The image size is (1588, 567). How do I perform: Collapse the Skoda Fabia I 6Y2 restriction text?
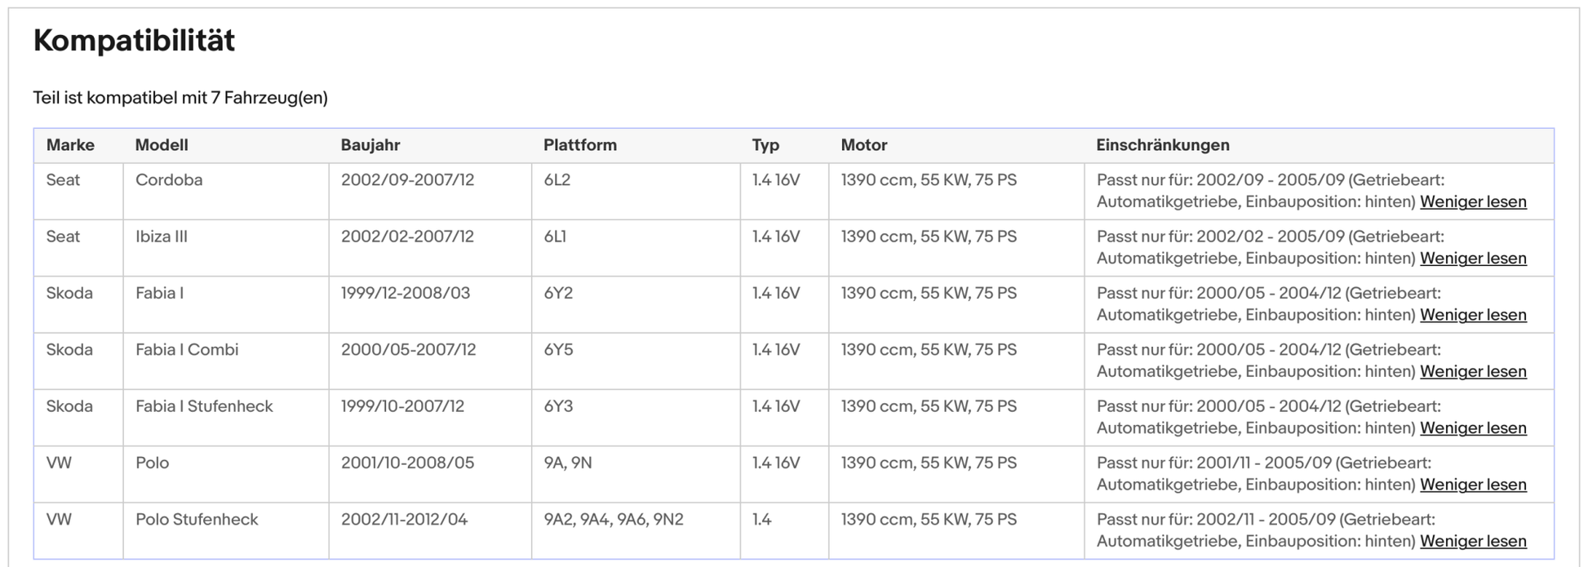(1472, 315)
